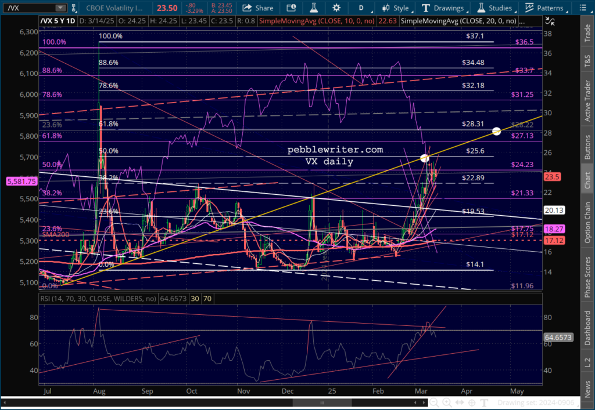Viewport: 595px width, 410px height.
Task: Click the 20.13 price bubble on right axis
Action: click(554, 210)
